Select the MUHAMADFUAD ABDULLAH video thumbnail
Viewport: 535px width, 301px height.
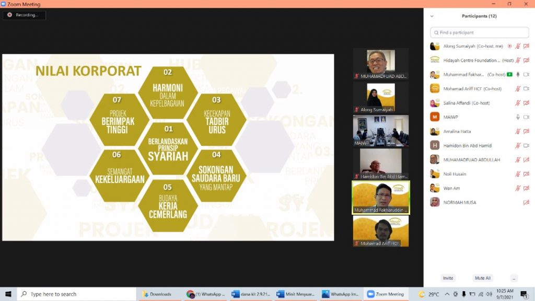(380, 64)
